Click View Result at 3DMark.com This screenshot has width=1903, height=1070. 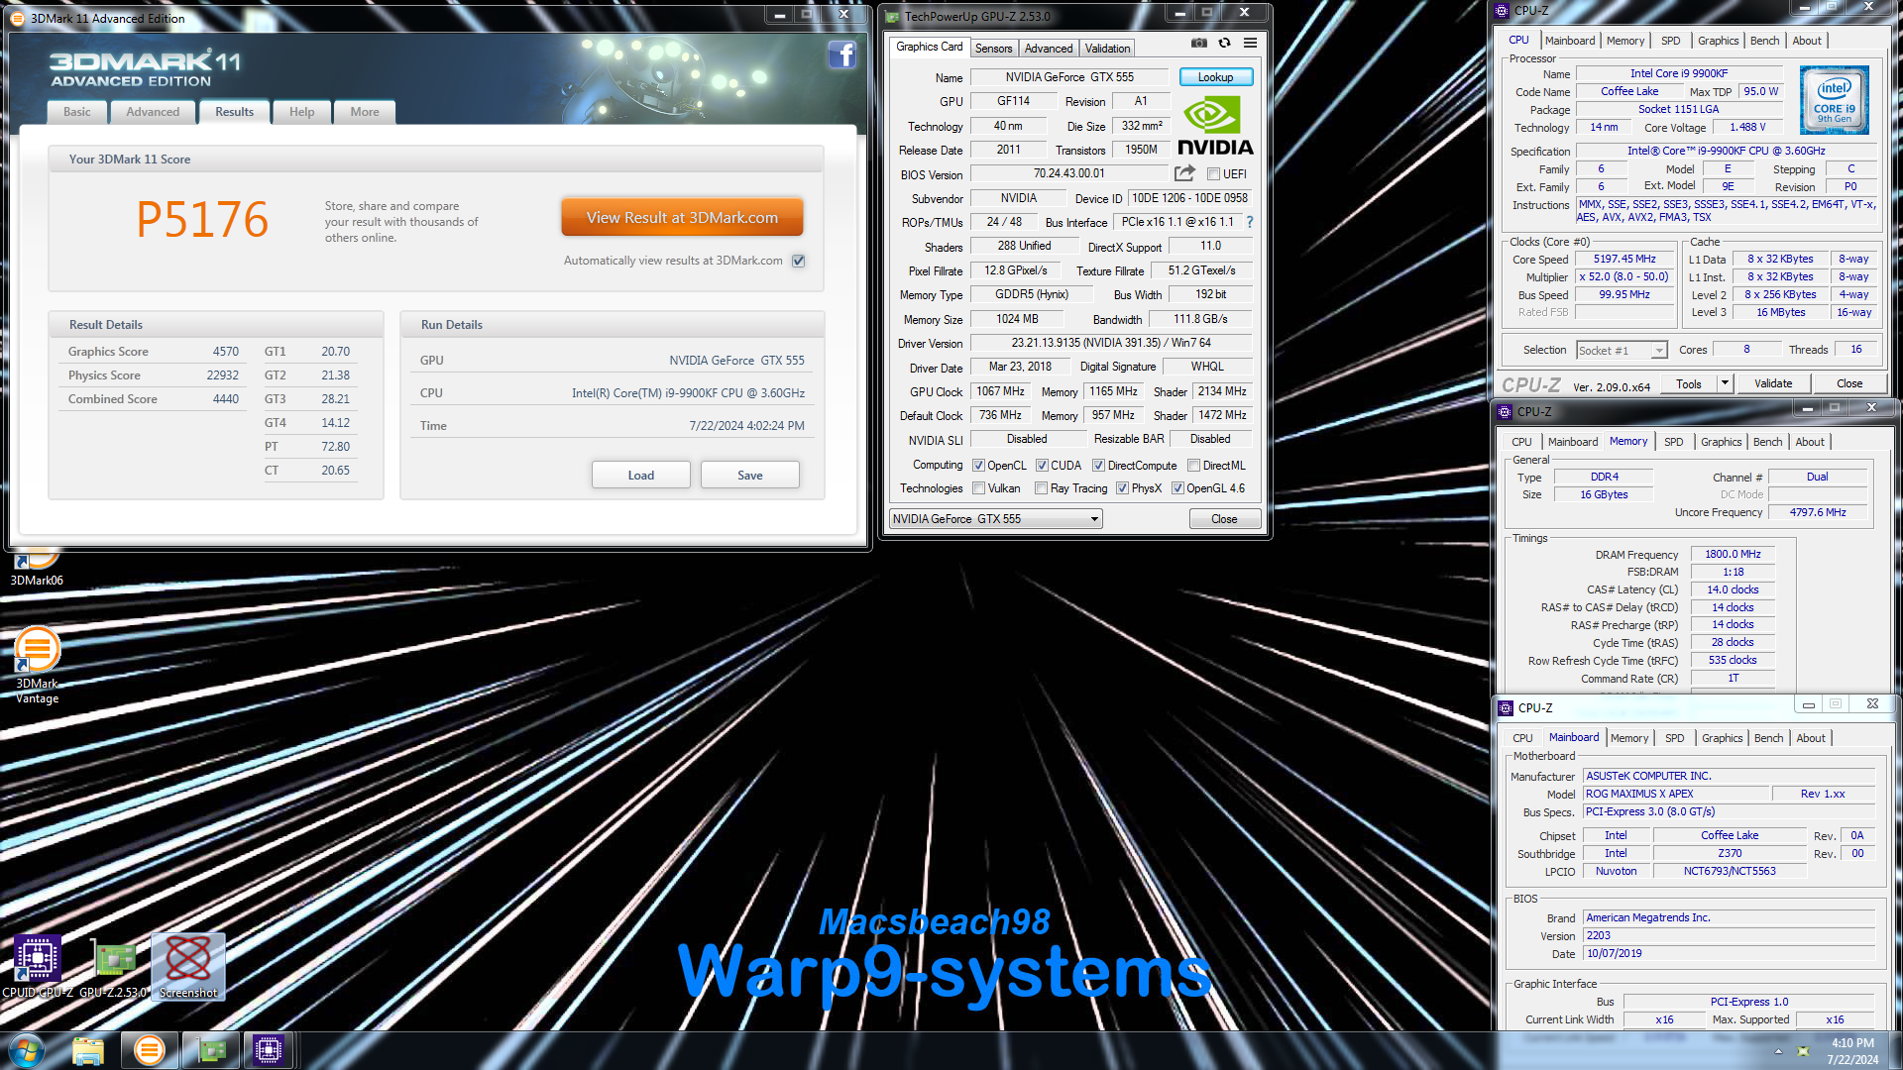click(682, 218)
